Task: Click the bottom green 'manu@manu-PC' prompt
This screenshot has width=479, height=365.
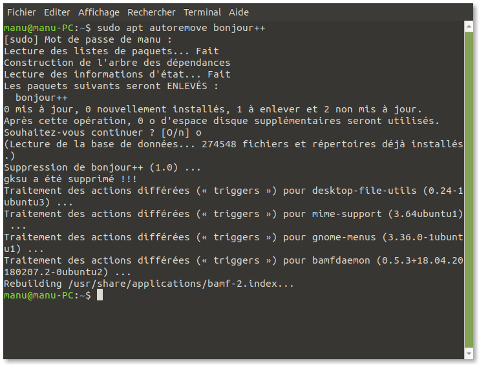Action: coord(39,295)
